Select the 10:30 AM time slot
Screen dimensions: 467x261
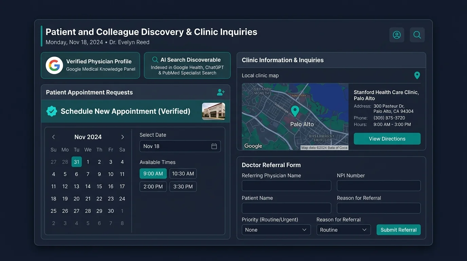point(183,174)
